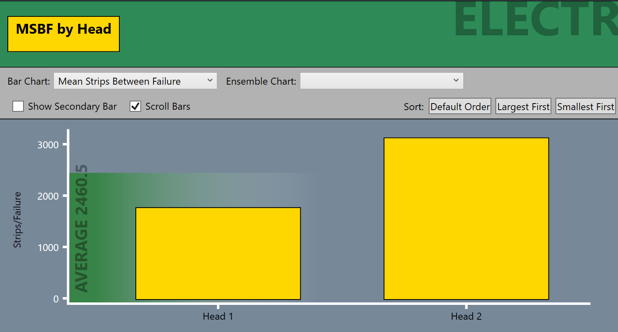
Task: Click the yellow MSBF by Head button
Action: click(63, 34)
